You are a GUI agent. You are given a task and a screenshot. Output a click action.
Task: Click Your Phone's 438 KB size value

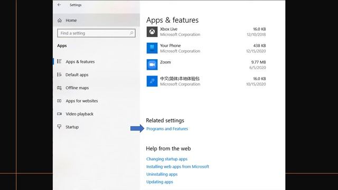click(259, 46)
